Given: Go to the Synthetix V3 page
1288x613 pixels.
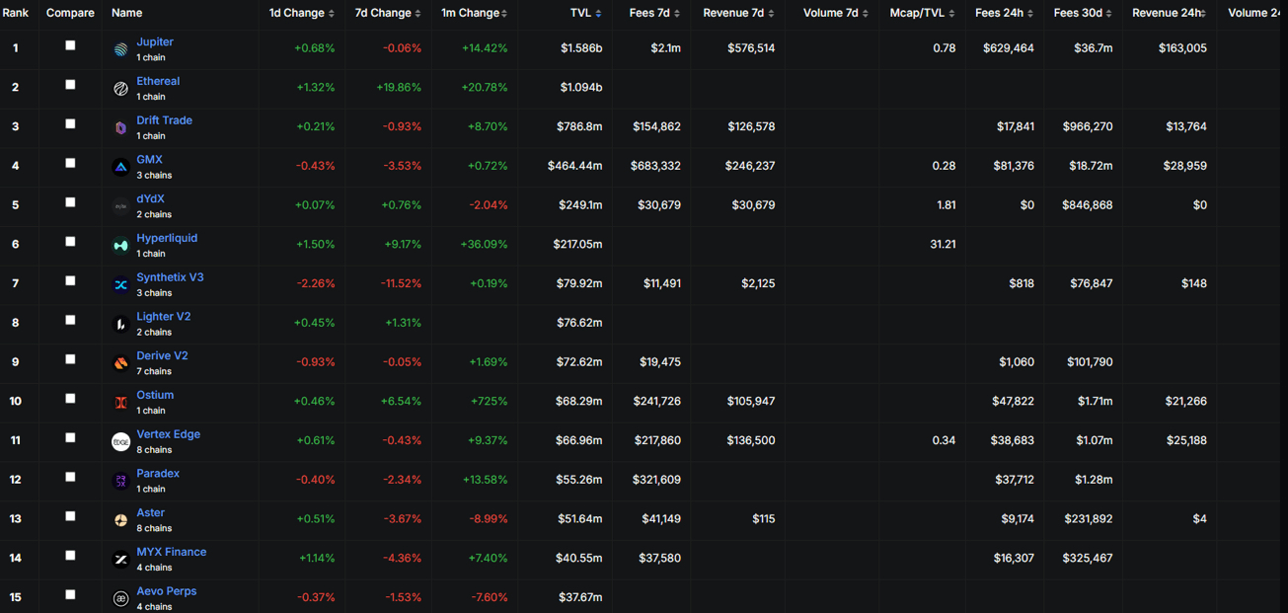Looking at the screenshot, I should coord(171,277).
